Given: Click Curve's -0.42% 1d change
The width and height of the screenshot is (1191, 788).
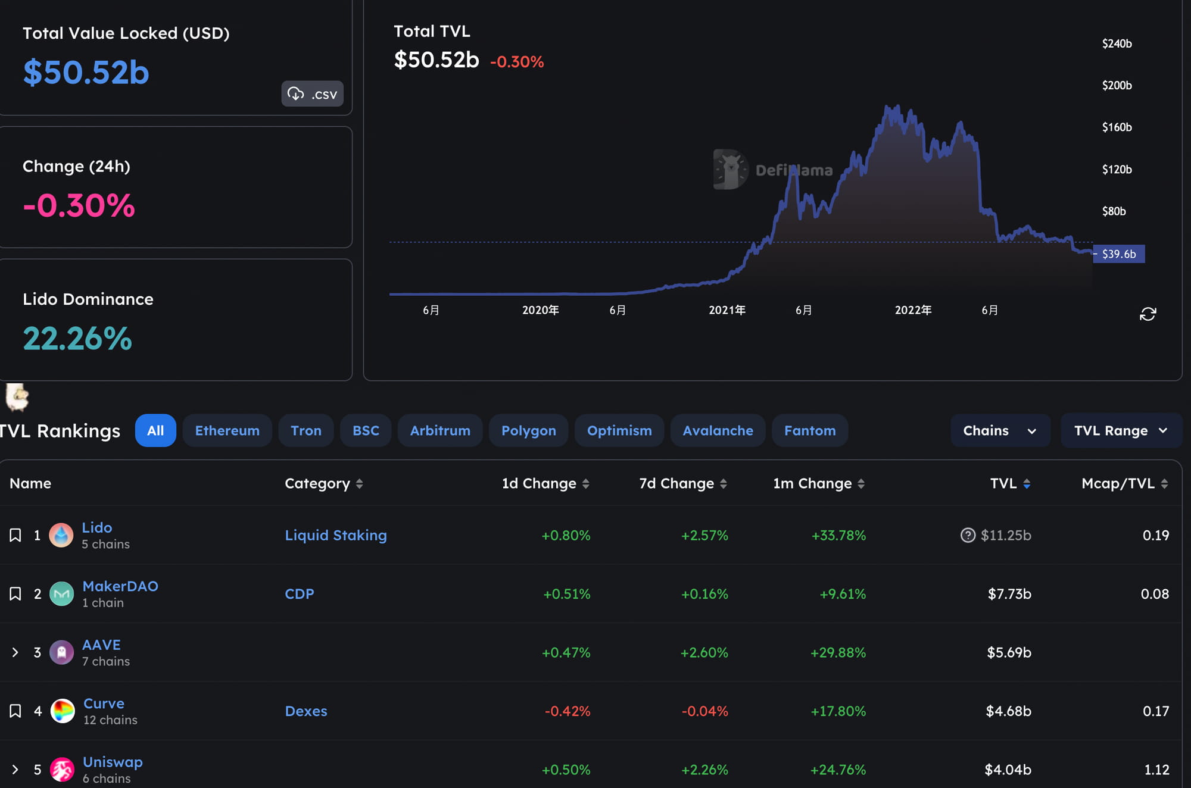Looking at the screenshot, I should click(x=568, y=711).
